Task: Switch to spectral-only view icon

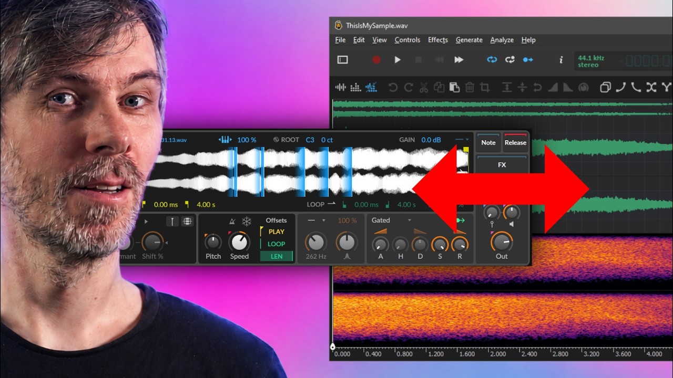Action: [x=356, y=87]
